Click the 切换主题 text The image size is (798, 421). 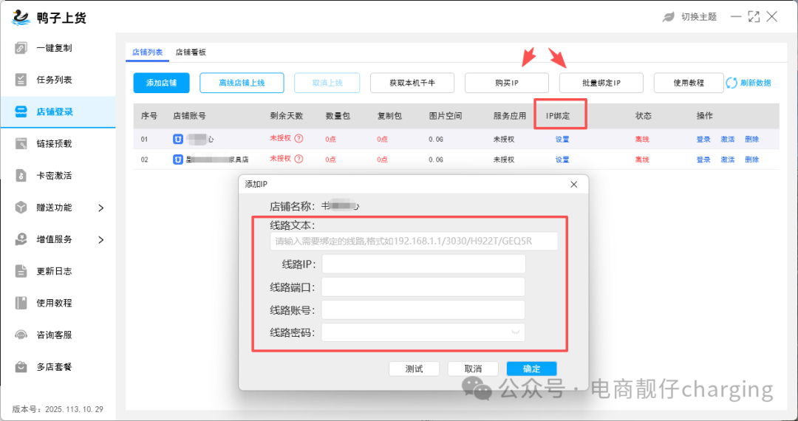pyautogui.click(x=699, y=17)
